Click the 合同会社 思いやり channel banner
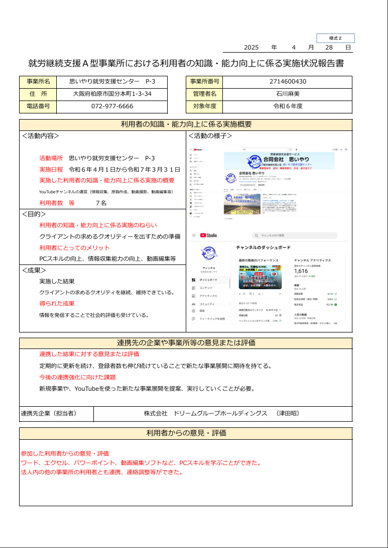The width and height of the screenshot is (388, 548). [279, 161]
